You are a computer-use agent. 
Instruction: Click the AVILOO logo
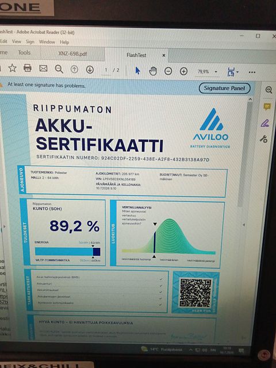coord(210,128)
